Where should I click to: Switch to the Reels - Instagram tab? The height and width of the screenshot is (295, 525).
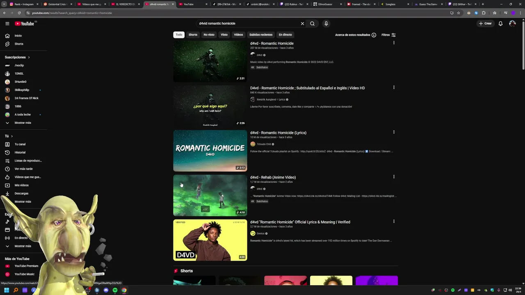point(24,4)
